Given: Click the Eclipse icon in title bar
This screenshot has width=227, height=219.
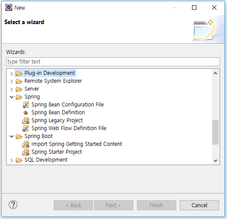Looking at the screenshot, I should 9,7.
